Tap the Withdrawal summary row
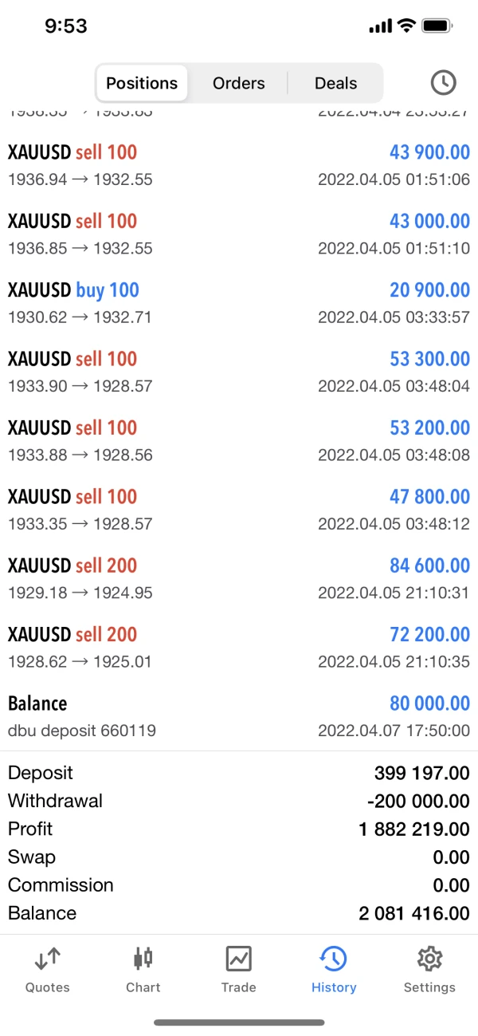 [239, 801]
